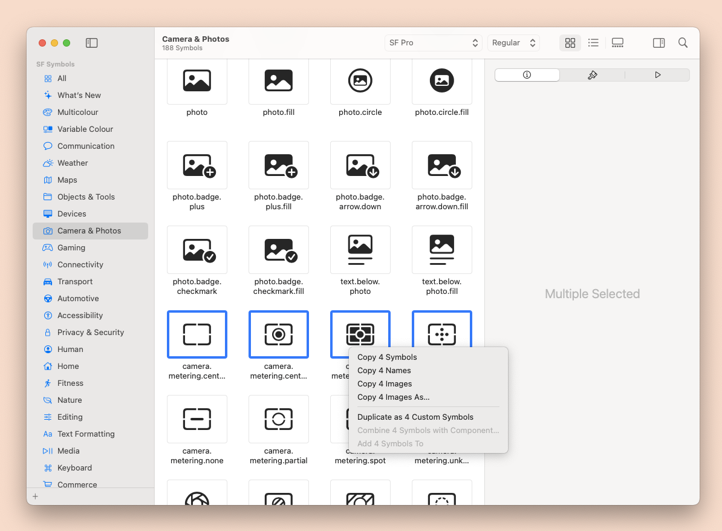722x531 pixels.
Task: Open the Transport category
Action: point(90,281)
